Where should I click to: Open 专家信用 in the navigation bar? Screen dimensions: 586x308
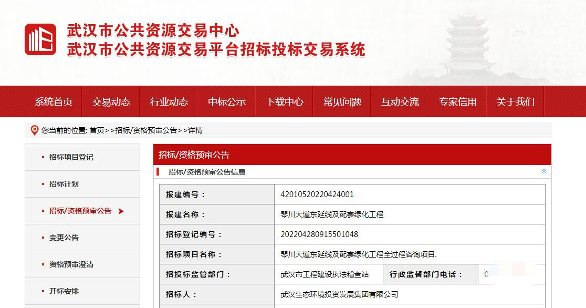pyautogui.click(x=457, y=102)
